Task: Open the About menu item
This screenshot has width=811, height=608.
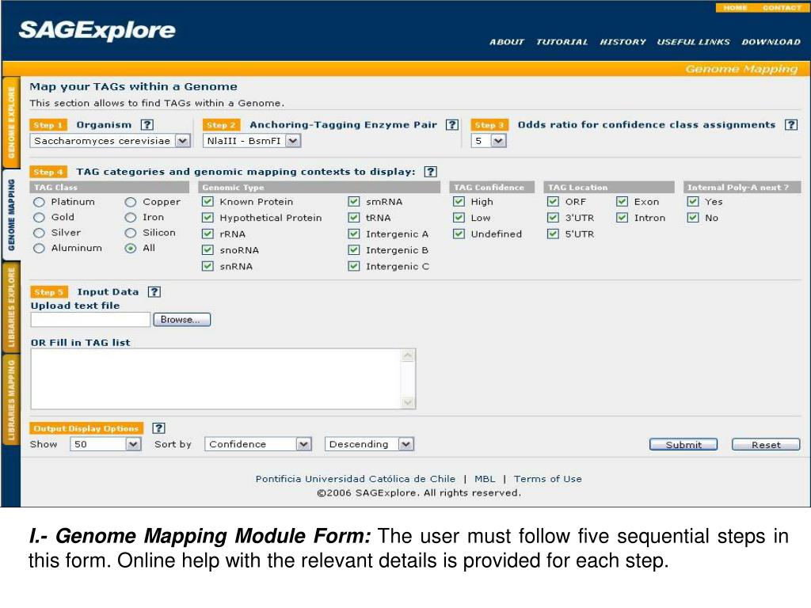Action: (x=507, y=42)
